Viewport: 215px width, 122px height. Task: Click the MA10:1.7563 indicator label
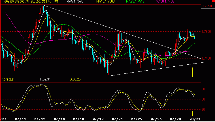[105, 1]
